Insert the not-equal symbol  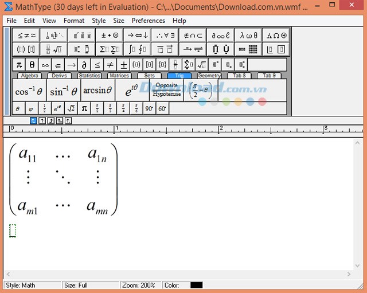click(x=110, y=65)
